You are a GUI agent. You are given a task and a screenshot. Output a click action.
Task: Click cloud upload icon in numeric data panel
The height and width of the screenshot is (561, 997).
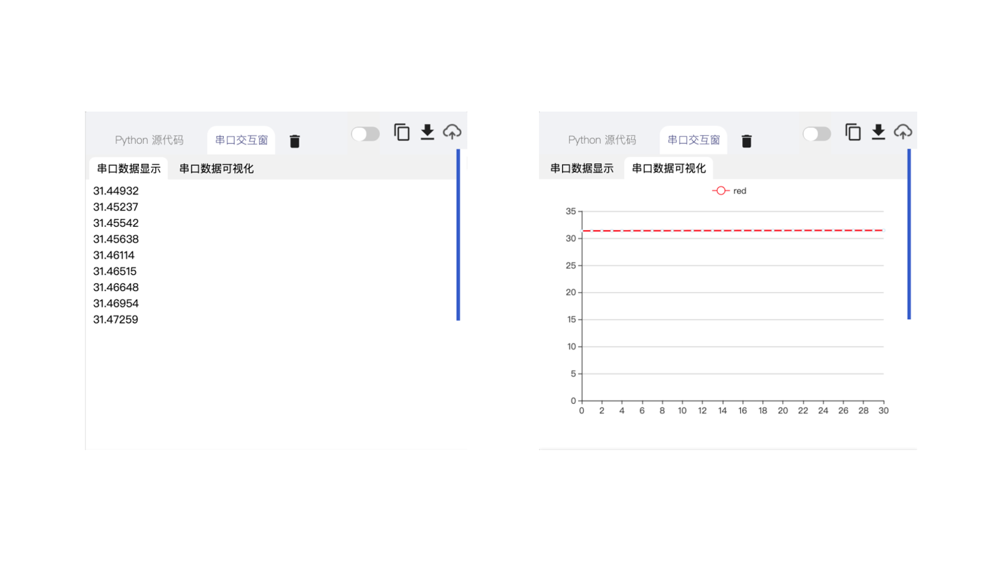click(452, 132)
